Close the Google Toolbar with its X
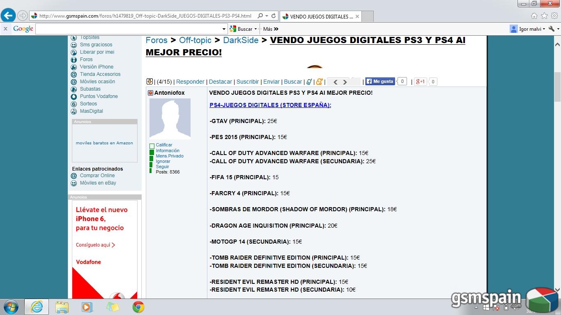 5,29
